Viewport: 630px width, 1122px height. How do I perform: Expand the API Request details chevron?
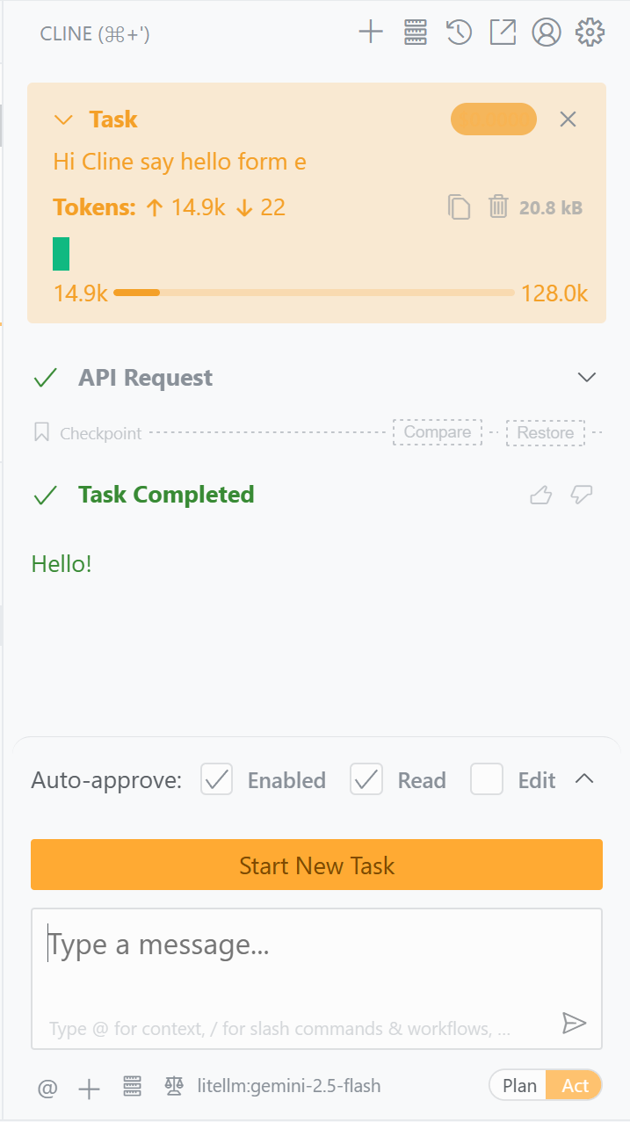(x=586, y=378)
